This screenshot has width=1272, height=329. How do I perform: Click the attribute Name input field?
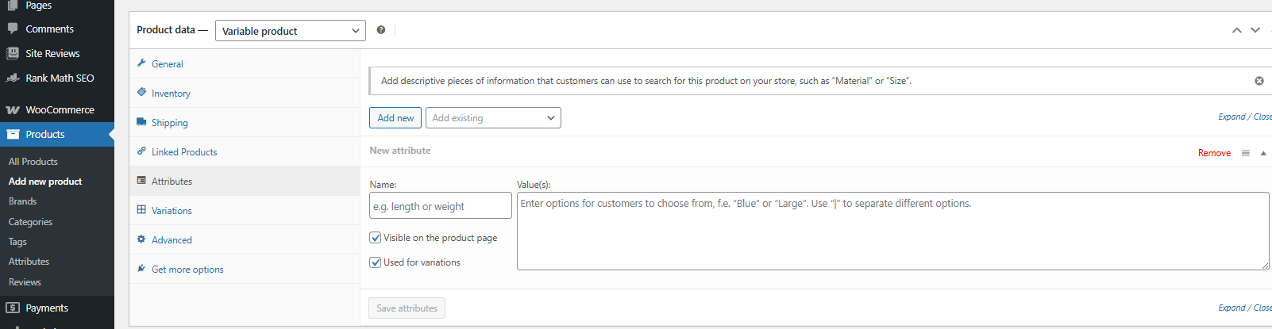[x=440, y=206]
